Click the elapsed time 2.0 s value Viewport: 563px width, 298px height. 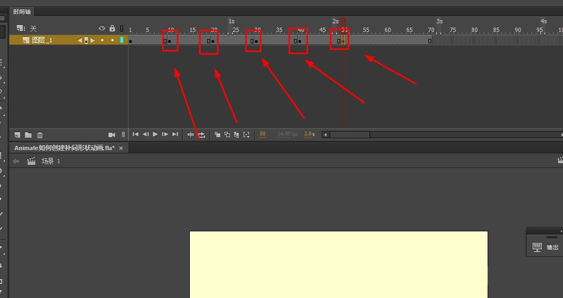pyautogui.click(x=309, y=134)
